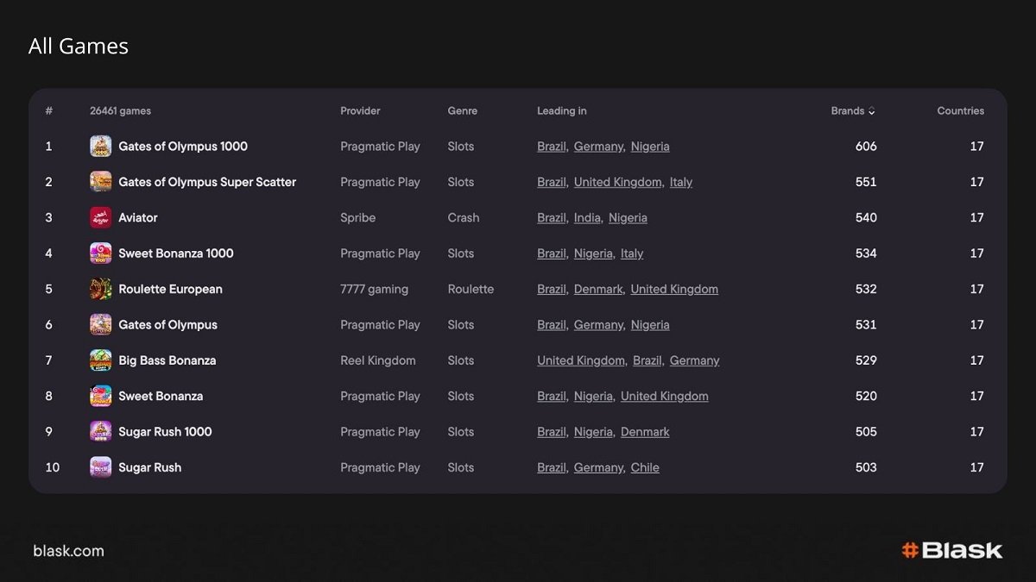The height and width of the screenshot is (582, 1036).
Task: Click the Blask logo in the corner
Action: click(x=952, y=550)
